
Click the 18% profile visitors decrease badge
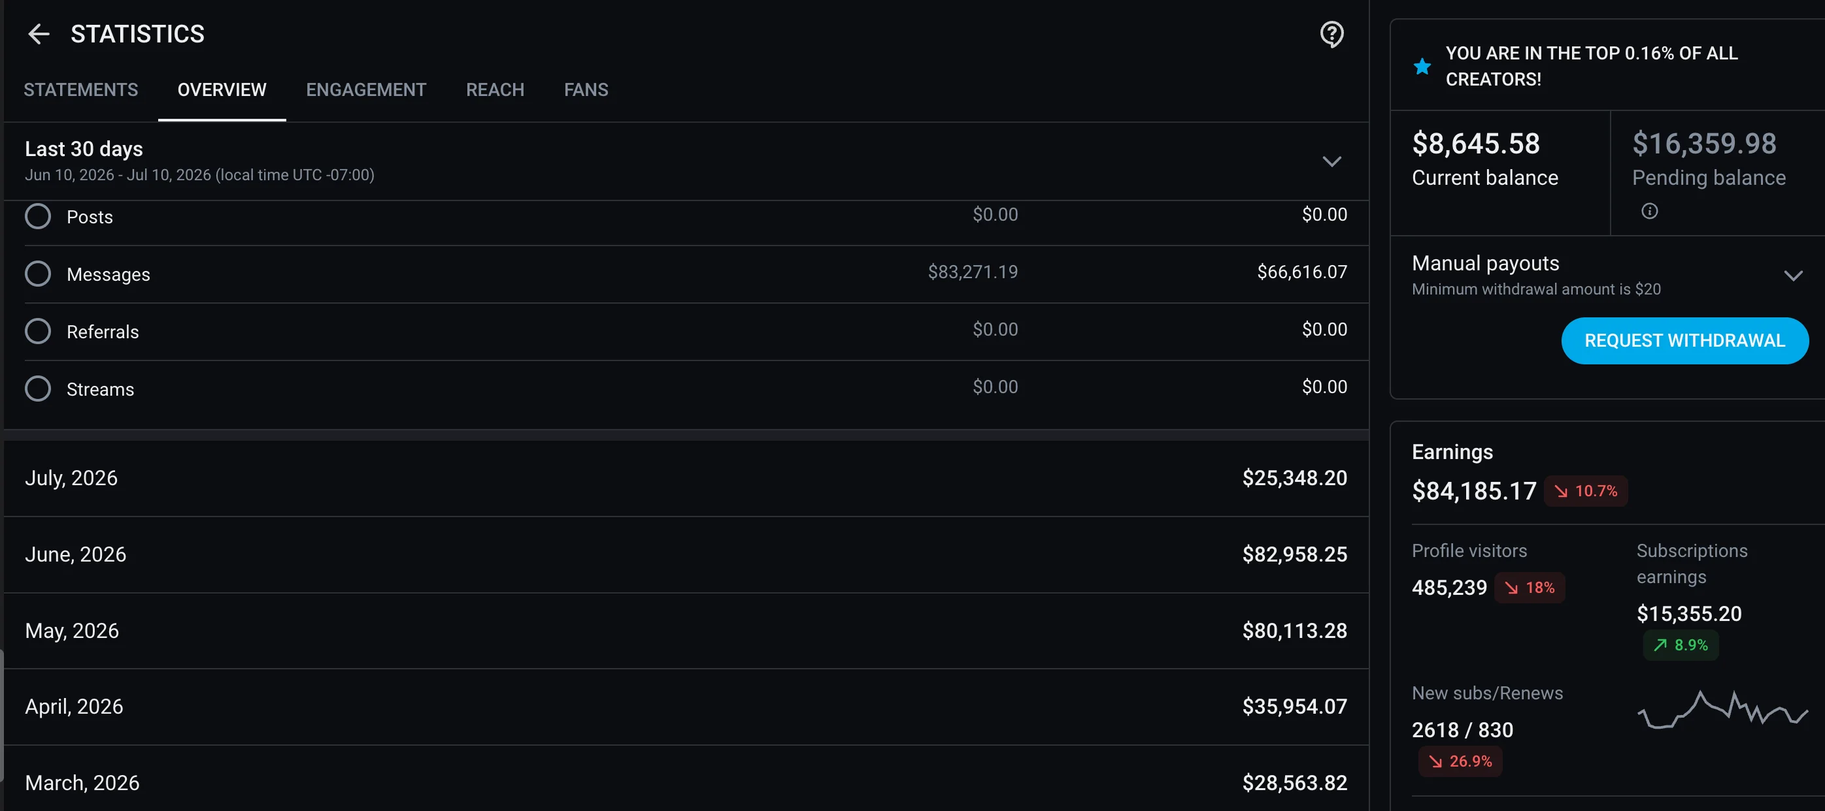[x=1529, y=588]
